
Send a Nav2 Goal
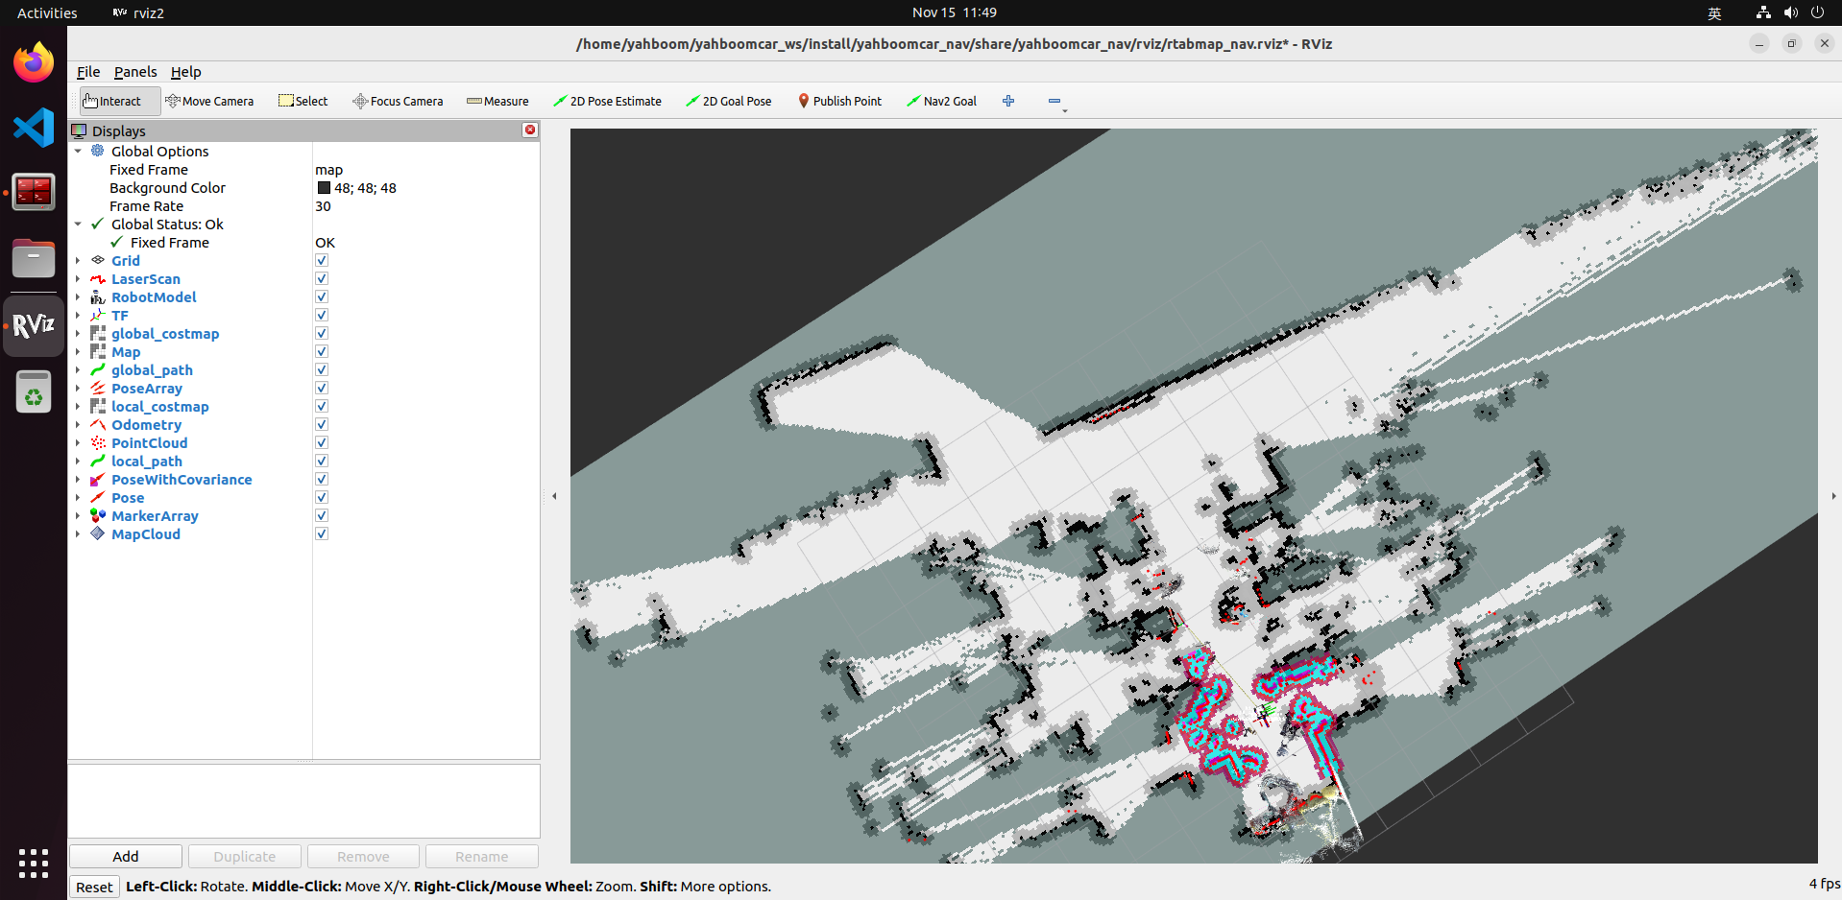point(941,101)
